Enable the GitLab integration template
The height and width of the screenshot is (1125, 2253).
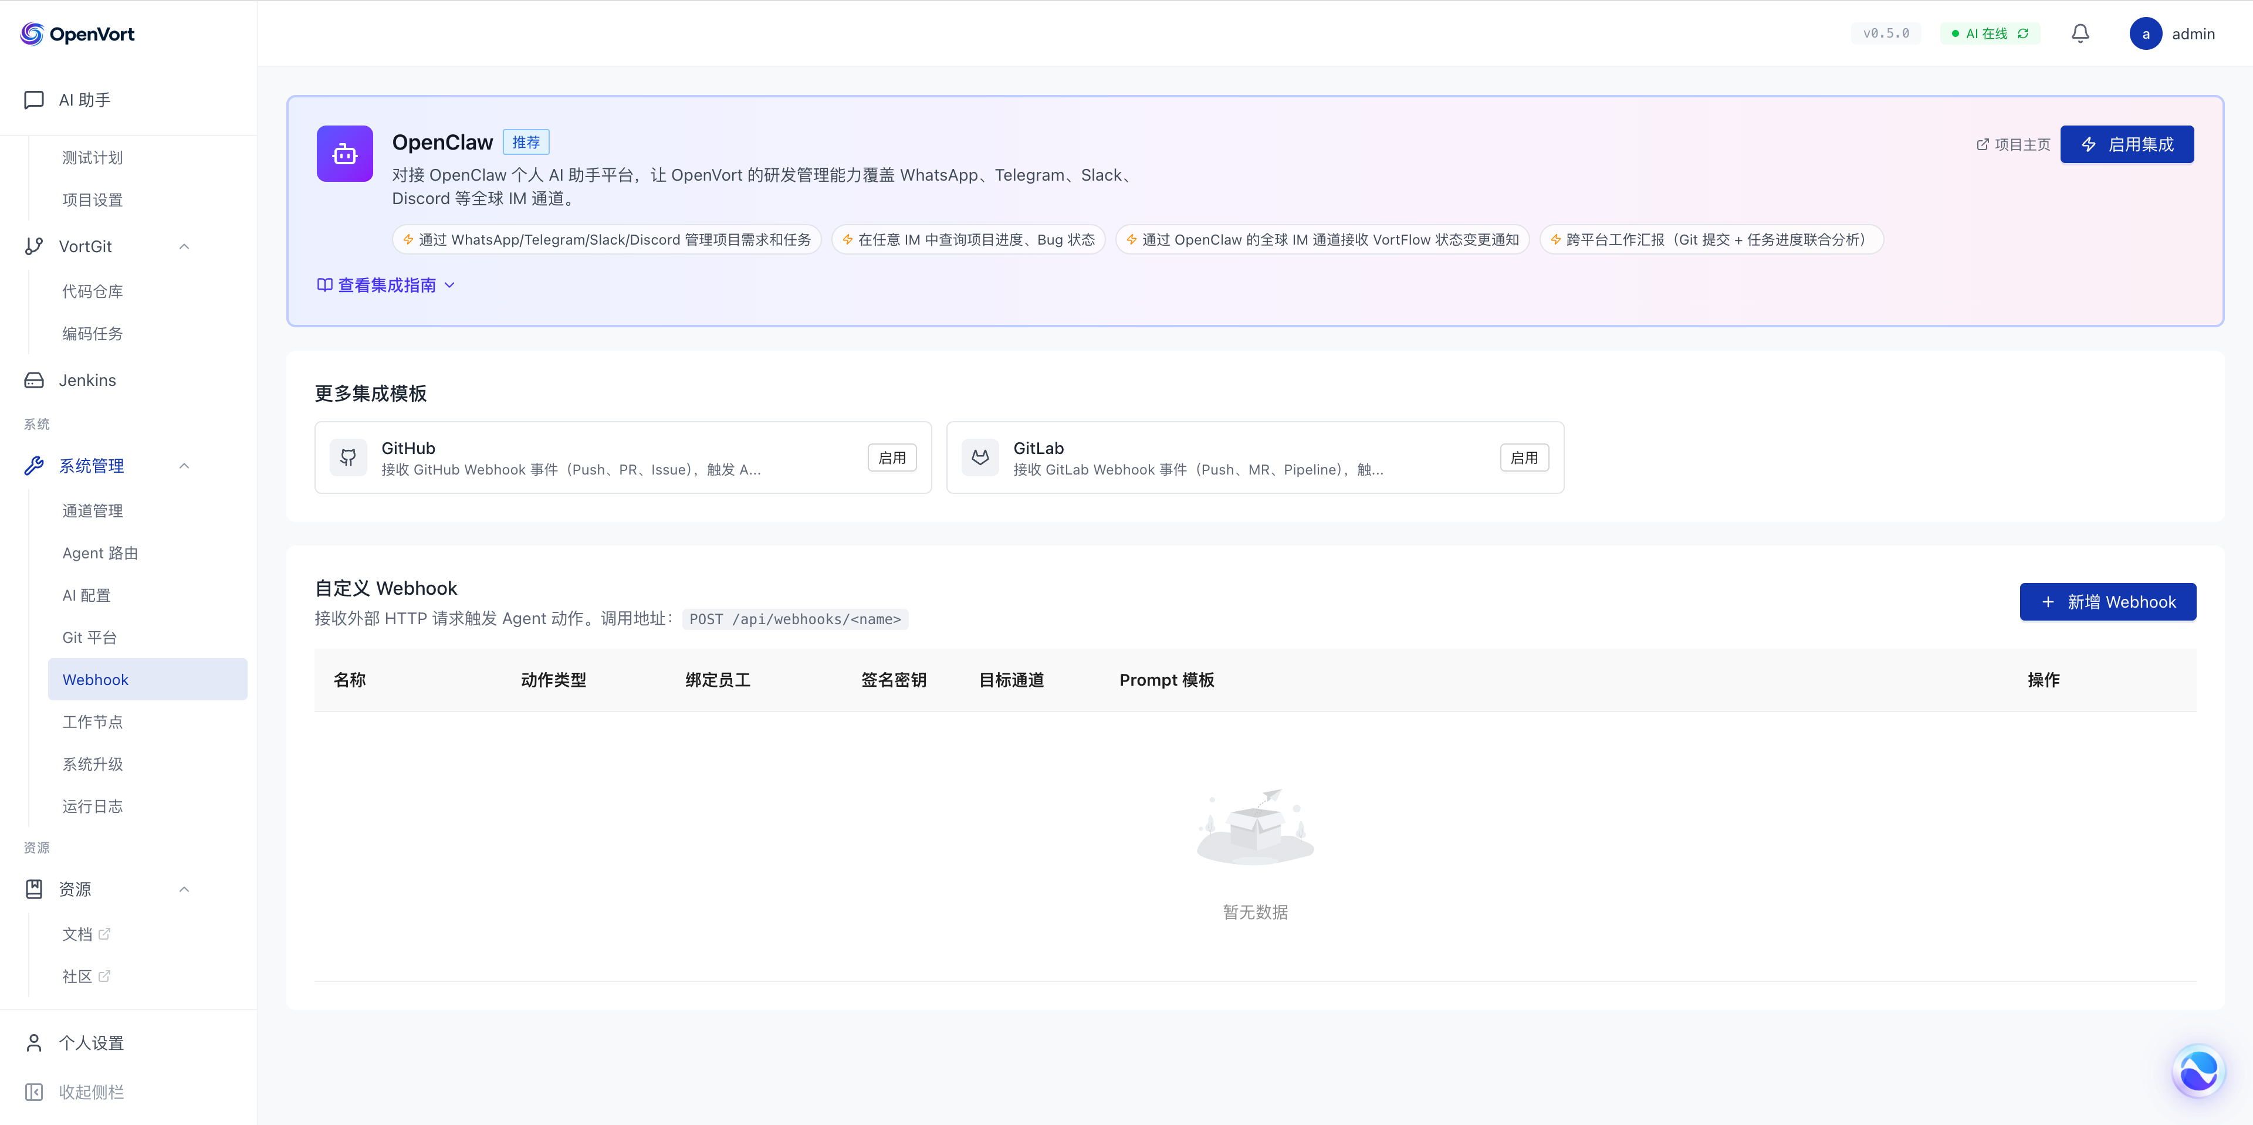pyautogui.click(x=1524, y=457)
